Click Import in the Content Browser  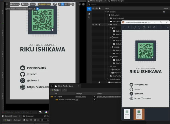pyautogui.click(x=17, y=120)
